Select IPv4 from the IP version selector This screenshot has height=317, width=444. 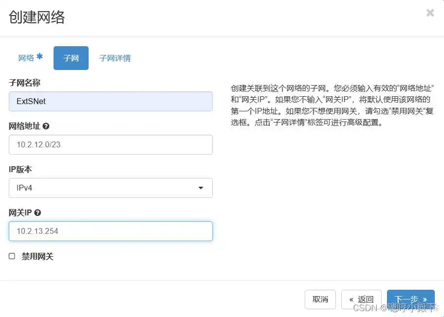111,188
